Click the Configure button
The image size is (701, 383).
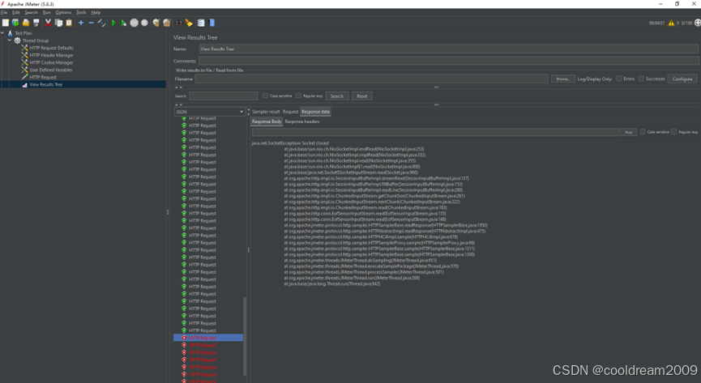coord(682,79)
